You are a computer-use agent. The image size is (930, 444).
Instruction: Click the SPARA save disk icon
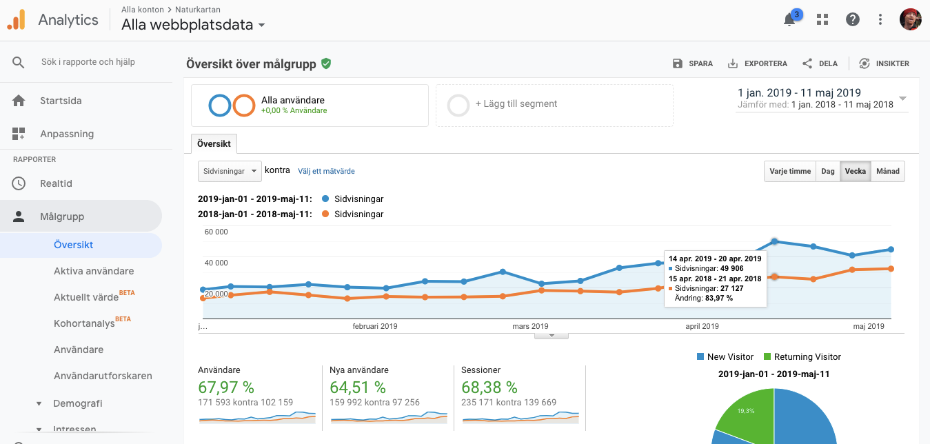(678, 63)
